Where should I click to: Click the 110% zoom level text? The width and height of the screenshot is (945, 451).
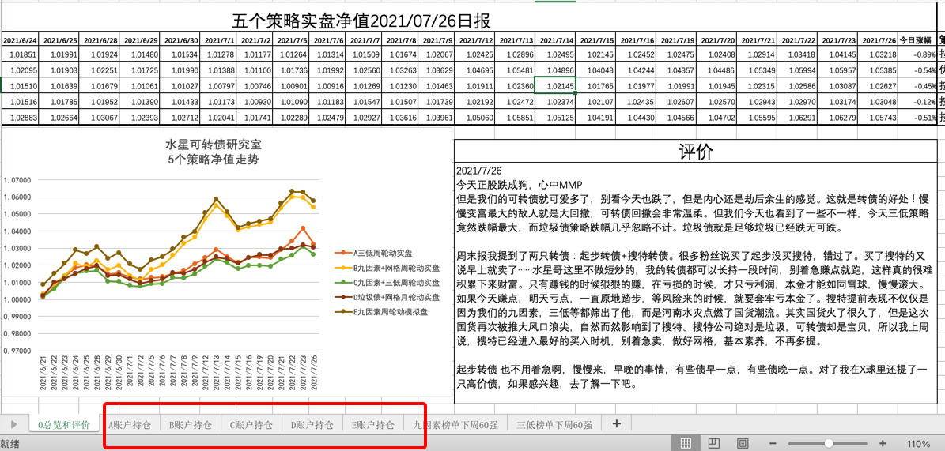917,444
